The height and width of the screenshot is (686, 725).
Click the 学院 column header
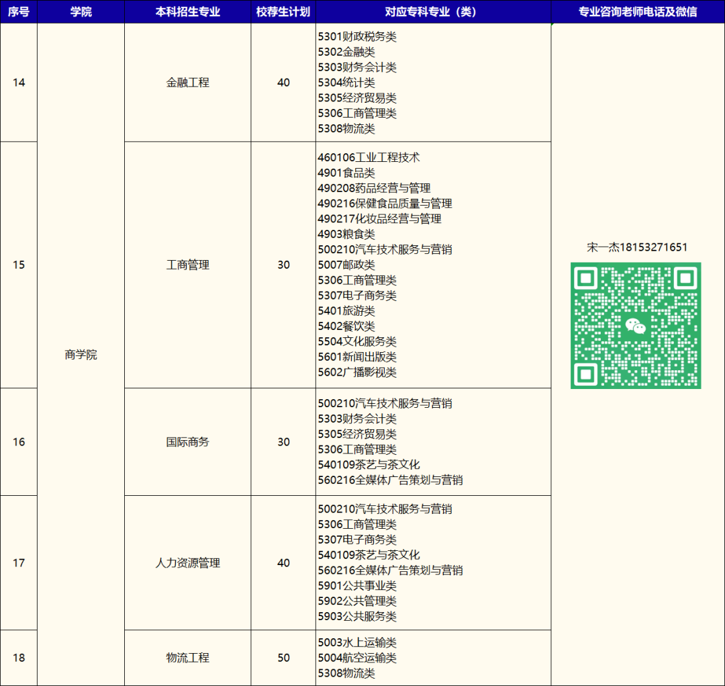(x=81, y=11)
